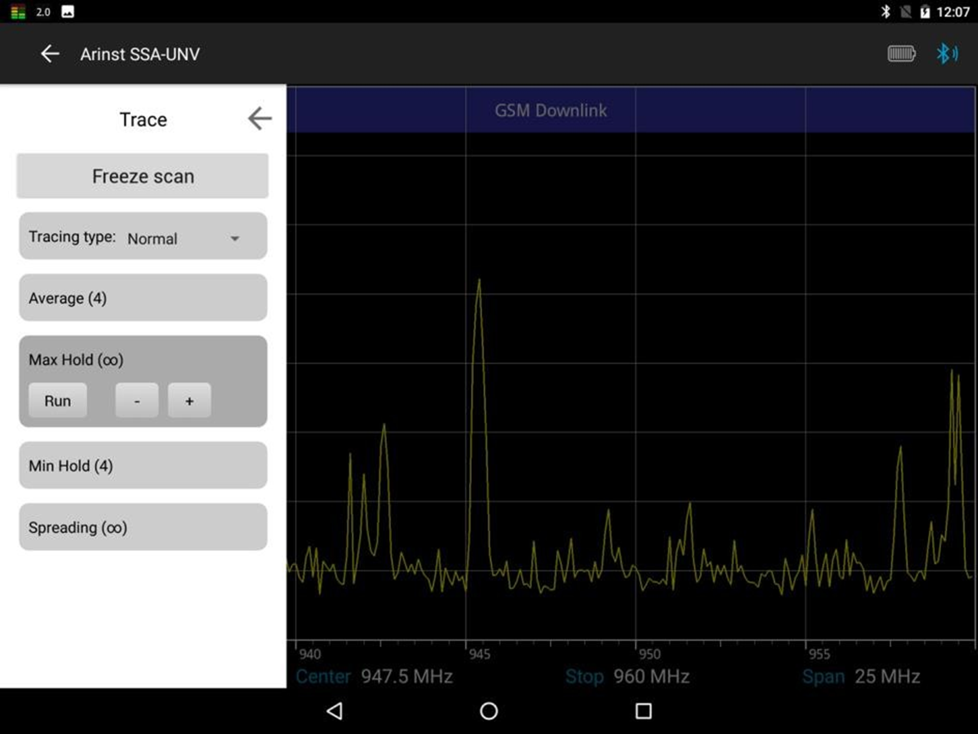Expand the Average (4) trace option

(143, 298)
